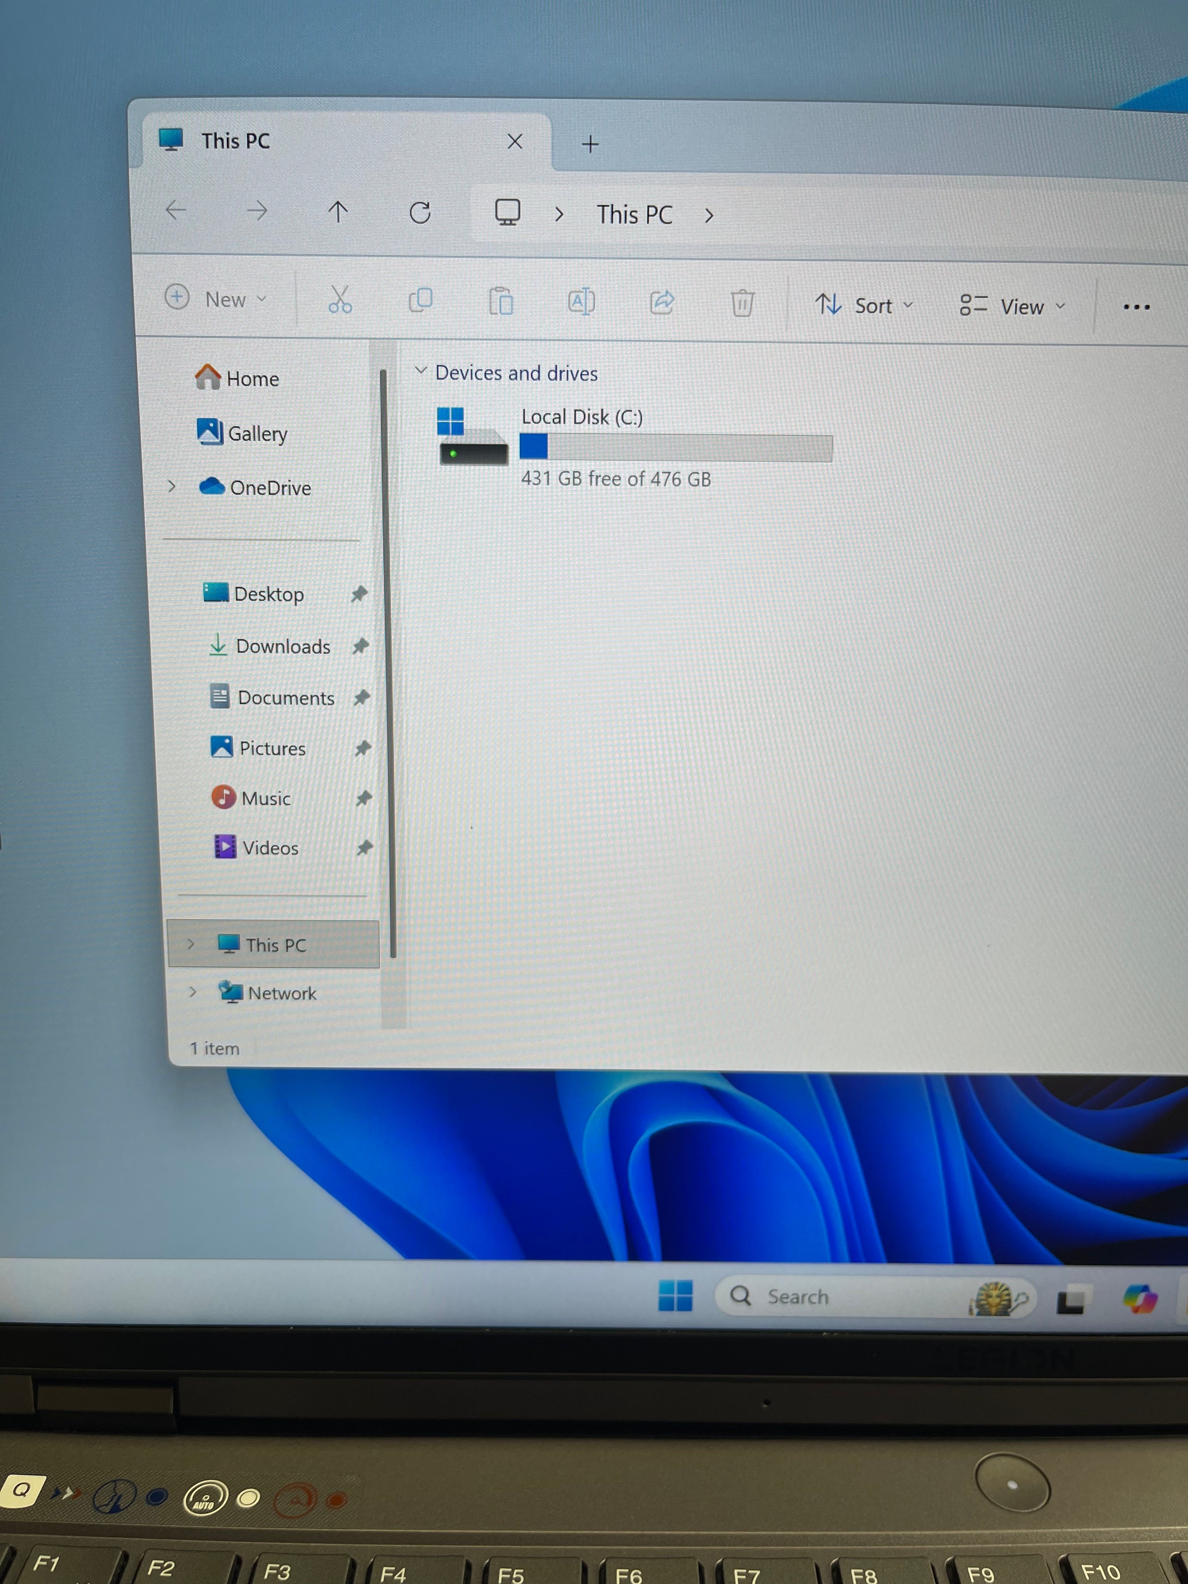Go back with the left arrow

point(176,210)
